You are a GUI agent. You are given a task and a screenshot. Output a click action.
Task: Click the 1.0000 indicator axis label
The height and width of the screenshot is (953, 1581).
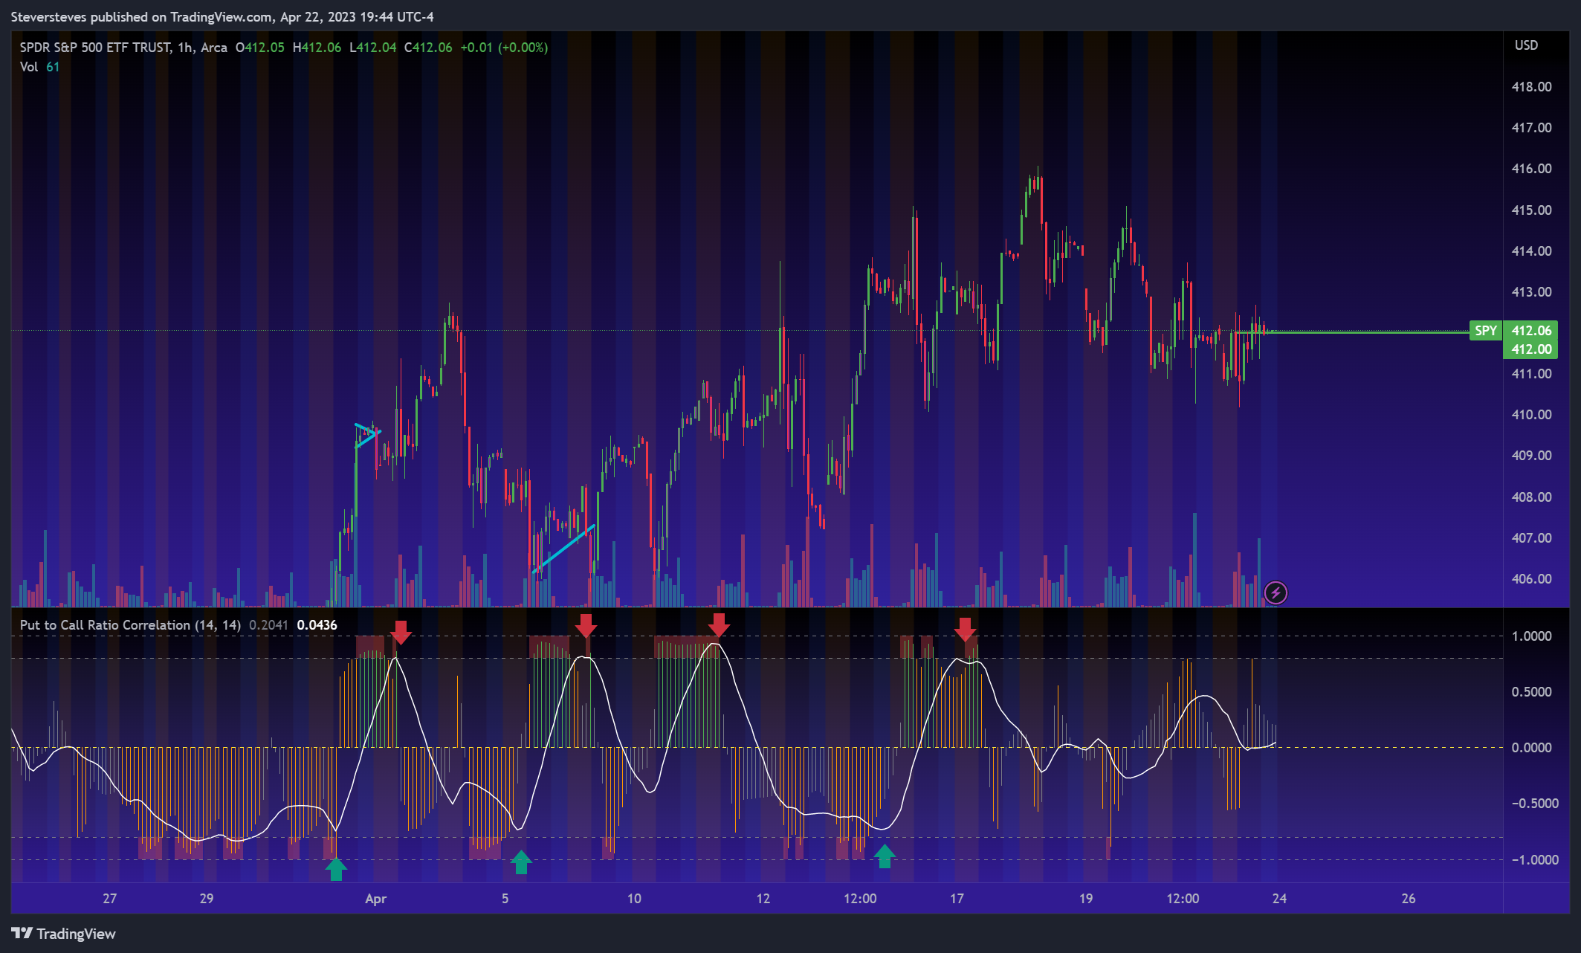(1532, 636)
